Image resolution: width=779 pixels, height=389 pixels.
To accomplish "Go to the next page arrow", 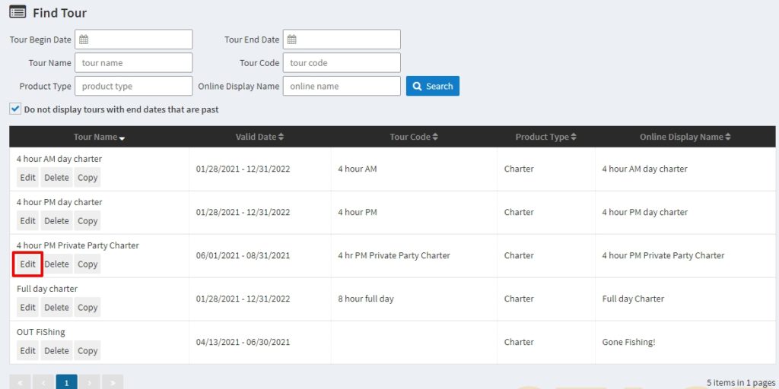I will pyautogui.click(x=90, y=383).
